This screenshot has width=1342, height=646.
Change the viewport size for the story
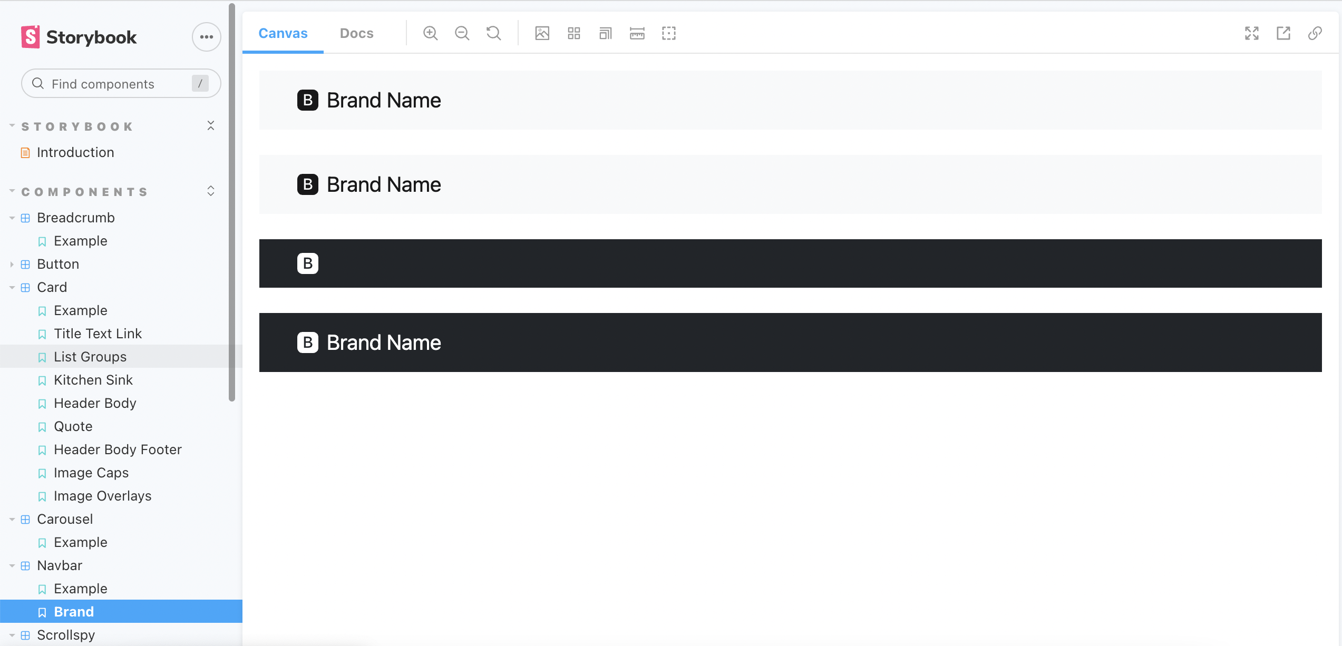[605, 33]
